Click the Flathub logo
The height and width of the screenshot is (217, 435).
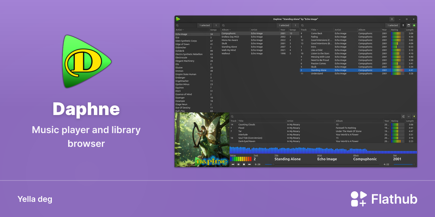[384, 199]
